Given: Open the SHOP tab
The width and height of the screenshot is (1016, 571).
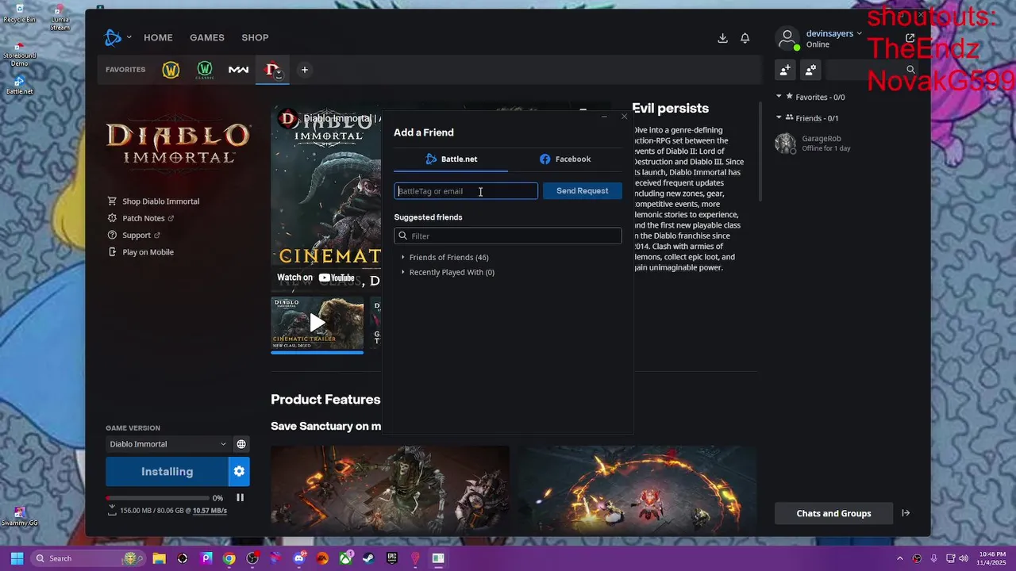Looking at the screenshot, I should [255, 37].
